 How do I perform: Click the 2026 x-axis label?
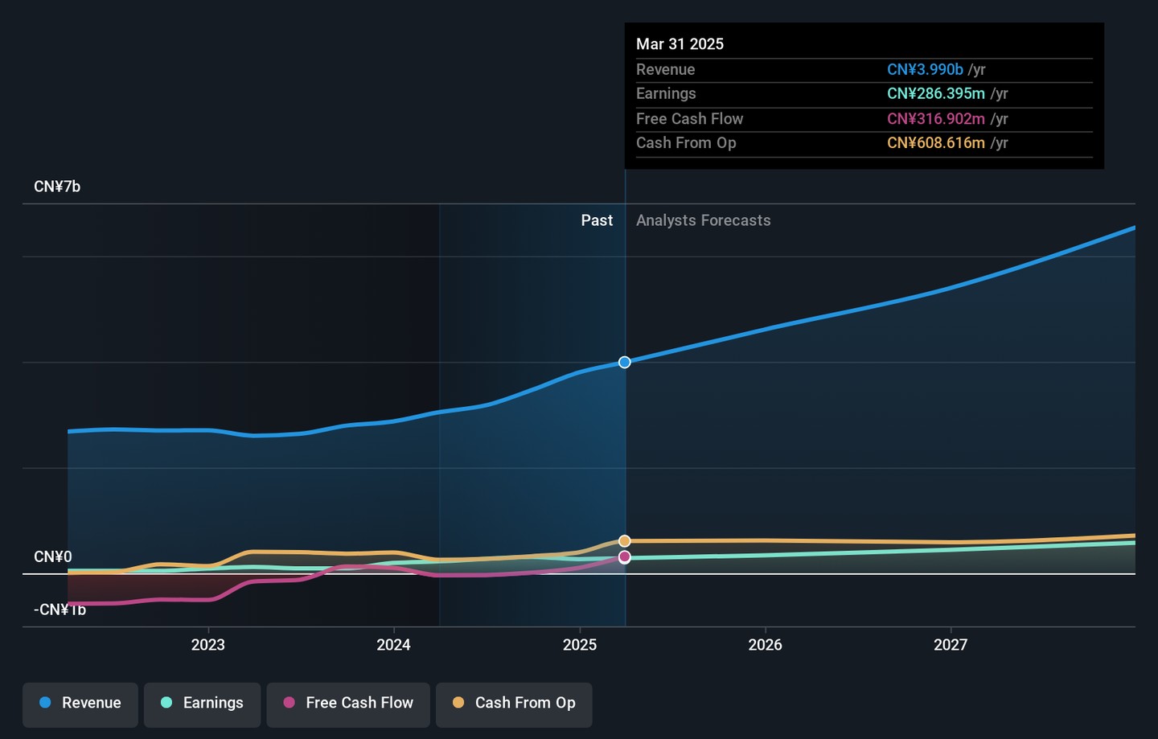click(x=765, y=645)
